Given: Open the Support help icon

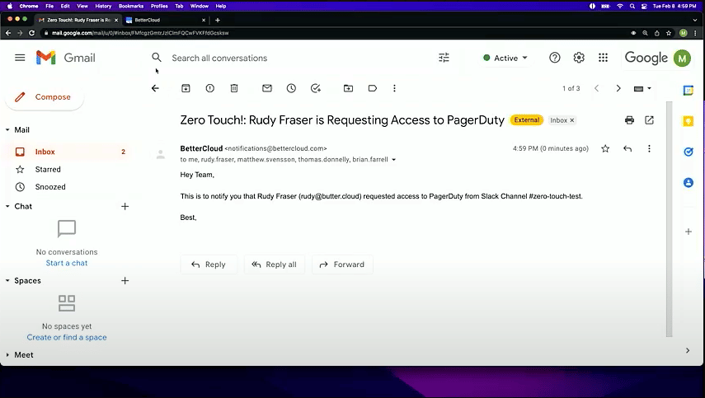Looking at the screenshot, I should [x=555, y=58].
